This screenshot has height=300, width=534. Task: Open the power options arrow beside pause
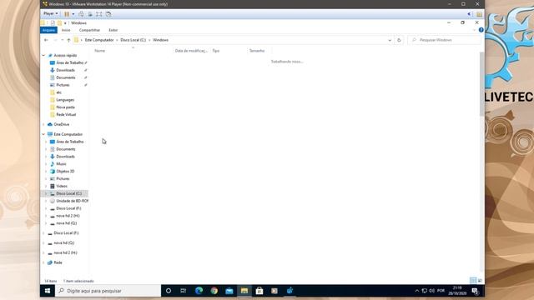(x=73, y=14)
